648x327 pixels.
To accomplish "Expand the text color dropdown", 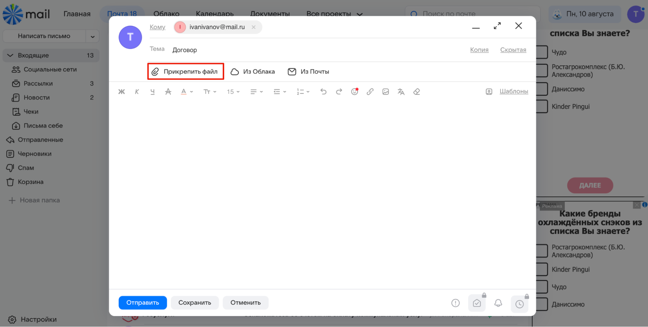I will coord(187,92).
